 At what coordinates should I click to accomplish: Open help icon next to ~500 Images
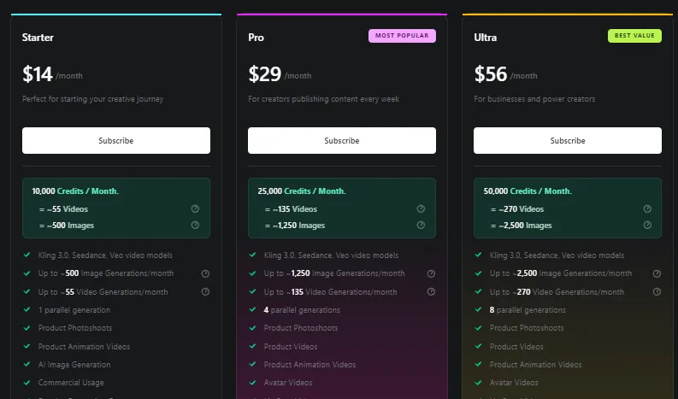pyautogui.click(x=196, y=226)
